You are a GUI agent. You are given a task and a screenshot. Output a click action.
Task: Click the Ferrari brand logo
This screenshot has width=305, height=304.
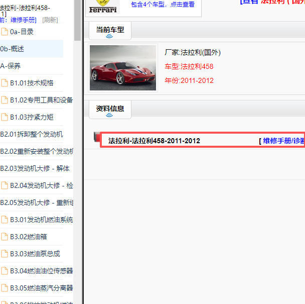[x=103, y=7]
